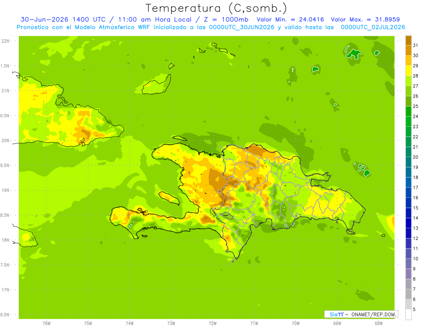
Task: Click the yellow legend swatch between 28 and 29
Action: (408, 70)
